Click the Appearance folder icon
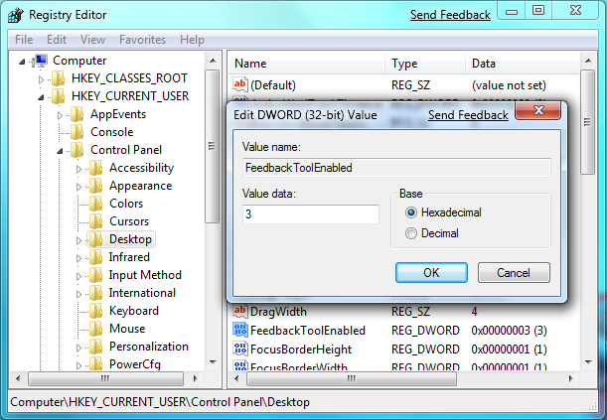 pyautogui.click(x=95, y=186)
